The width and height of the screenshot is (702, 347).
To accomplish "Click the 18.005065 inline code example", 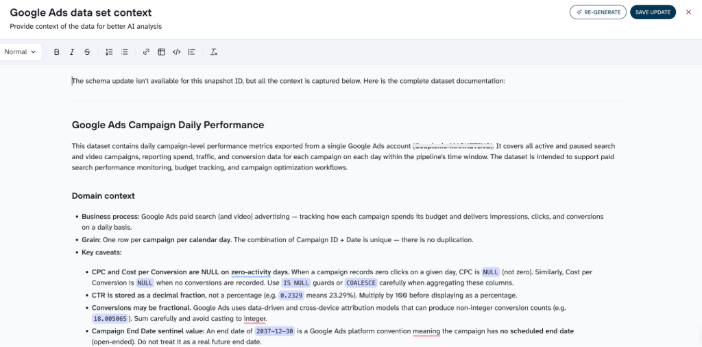I will coord(110,319).
